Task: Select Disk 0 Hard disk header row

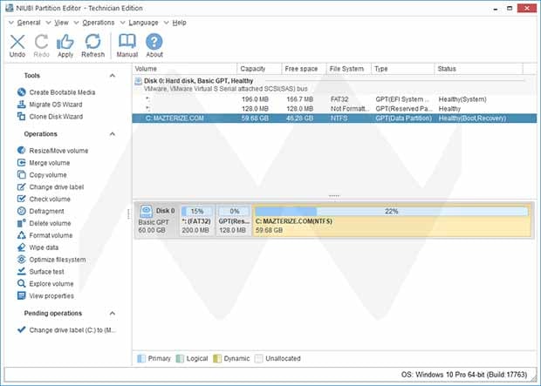Action: pyautogui.click(x=334, y=85)
